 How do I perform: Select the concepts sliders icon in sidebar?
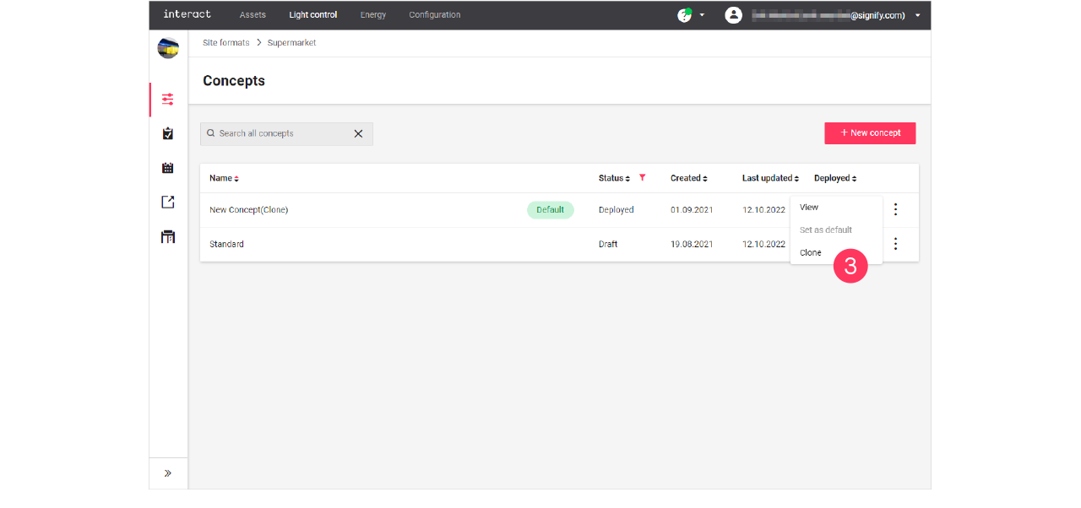[167, 99]
